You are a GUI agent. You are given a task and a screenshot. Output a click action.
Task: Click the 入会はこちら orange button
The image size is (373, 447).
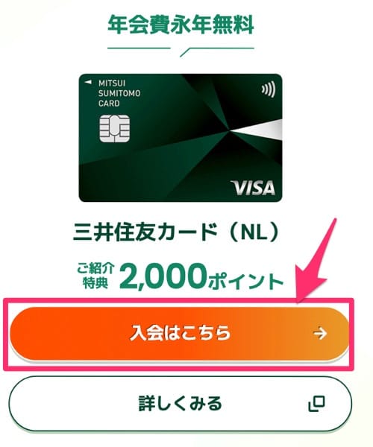coord(180,334)
